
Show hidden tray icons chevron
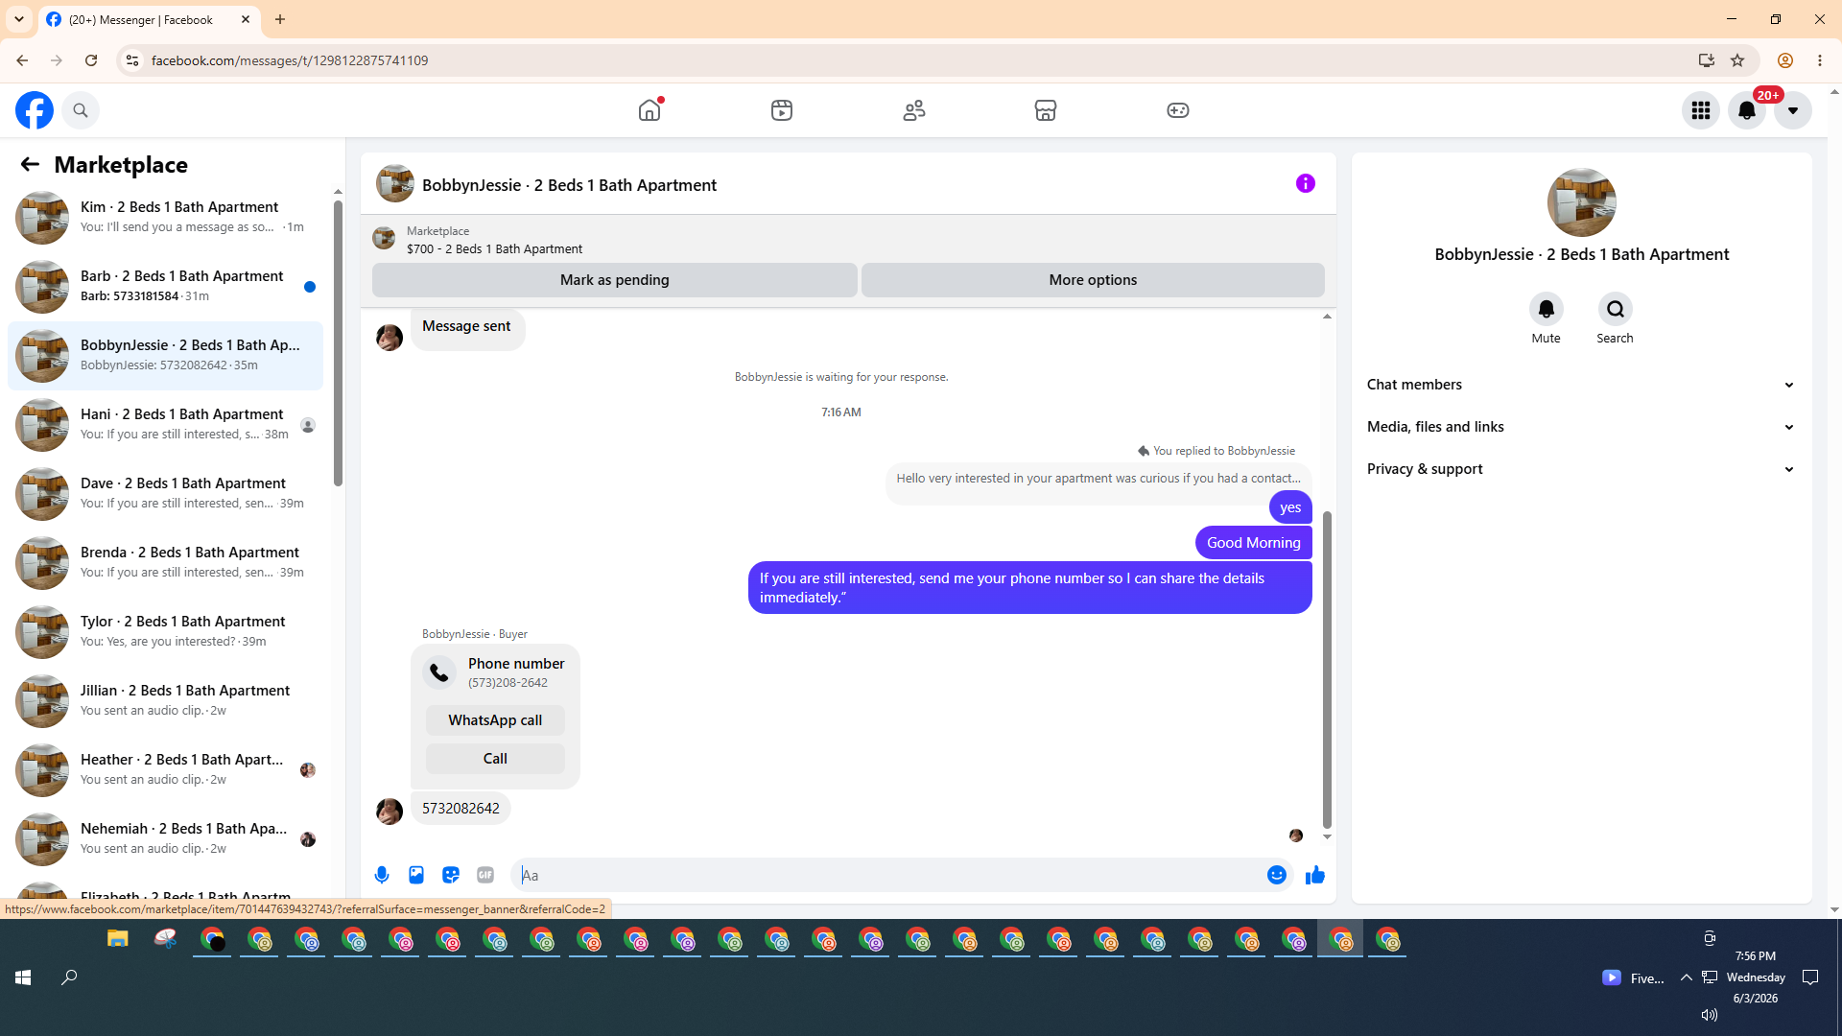coord(1686,977)
